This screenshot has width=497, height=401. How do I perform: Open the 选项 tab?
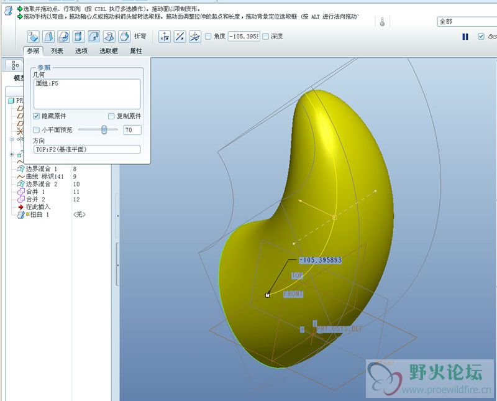81,51
